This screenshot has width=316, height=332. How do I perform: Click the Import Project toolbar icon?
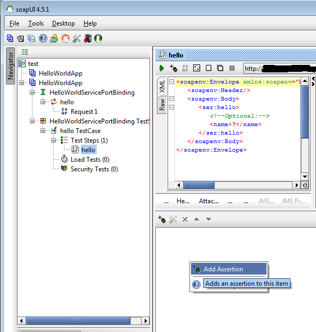click(21, 38)
